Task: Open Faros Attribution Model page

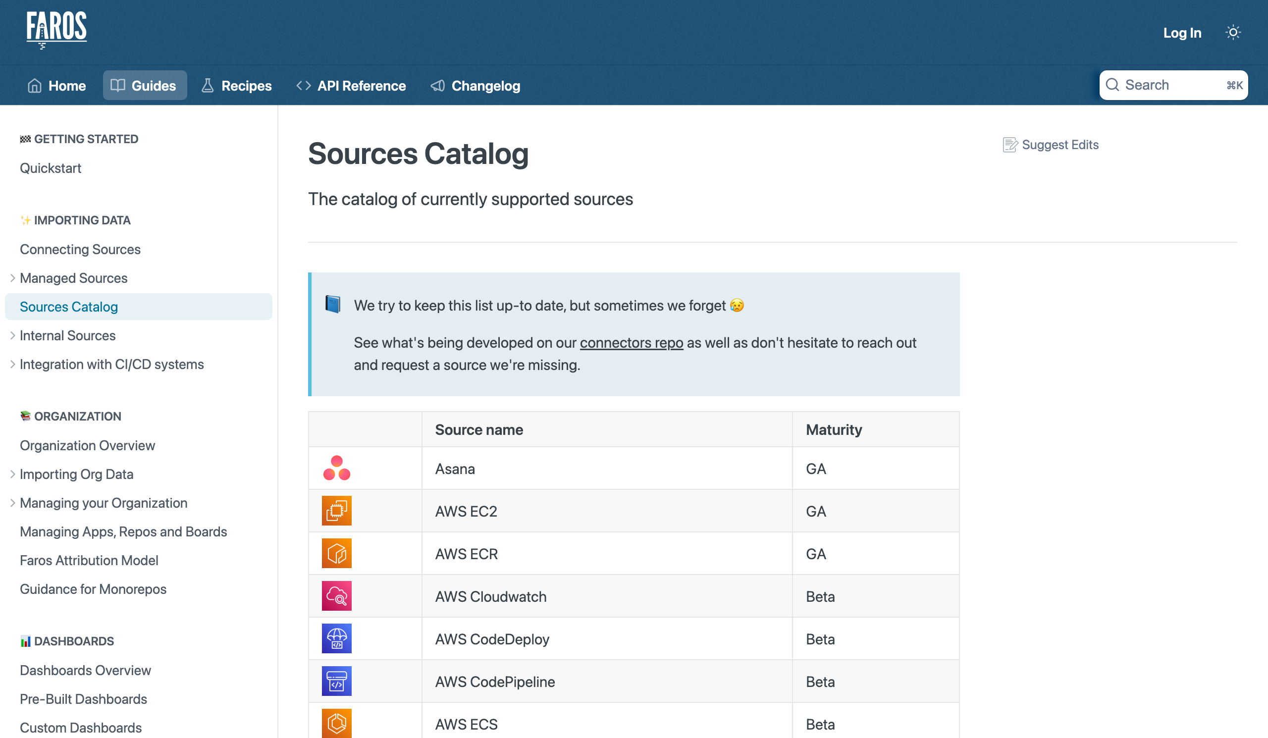Action: 89,560
